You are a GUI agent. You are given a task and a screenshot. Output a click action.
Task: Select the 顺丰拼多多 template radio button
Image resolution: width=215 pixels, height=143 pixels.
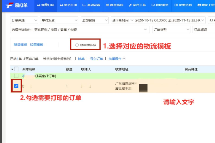click(77, 45)
